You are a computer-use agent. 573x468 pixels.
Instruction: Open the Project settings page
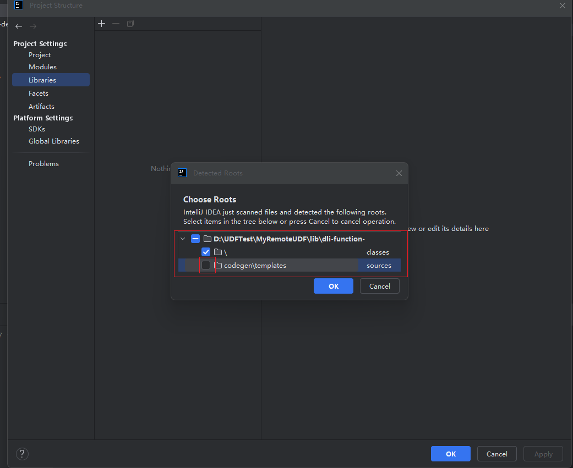40,55
